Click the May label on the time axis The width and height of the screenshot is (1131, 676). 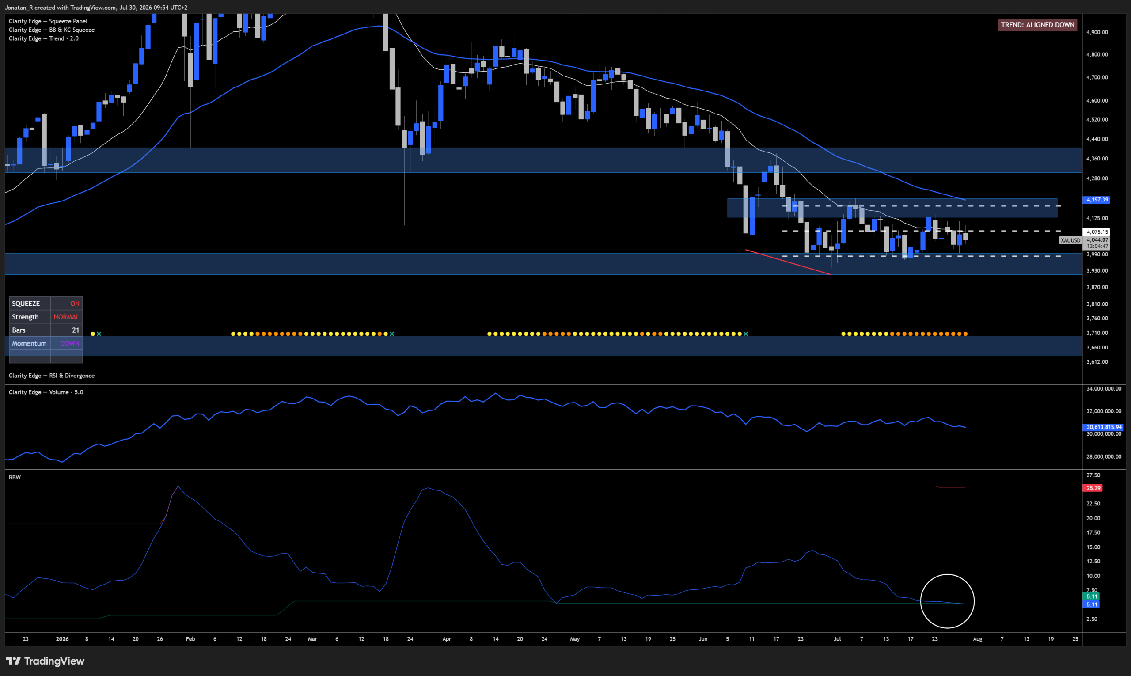click(575, 638)
